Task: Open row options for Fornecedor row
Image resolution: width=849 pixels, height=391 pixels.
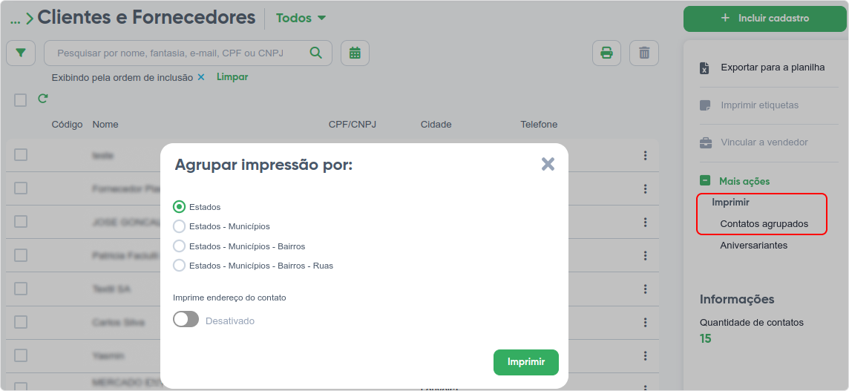Action: click(645, 189)
